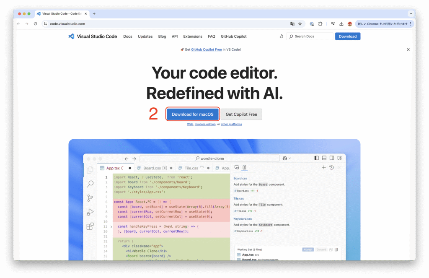Click the Run and Debug icon in the preview
This screenshot has height=278, width=429.
coord(90,212)
